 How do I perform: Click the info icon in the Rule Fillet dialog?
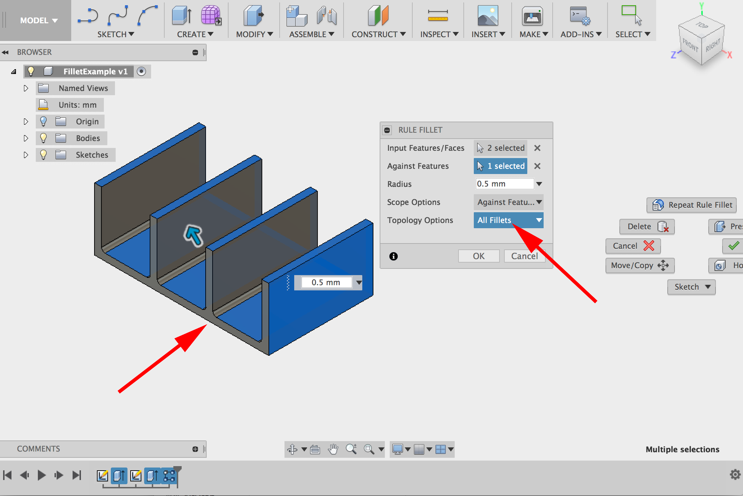pos(393,256)
